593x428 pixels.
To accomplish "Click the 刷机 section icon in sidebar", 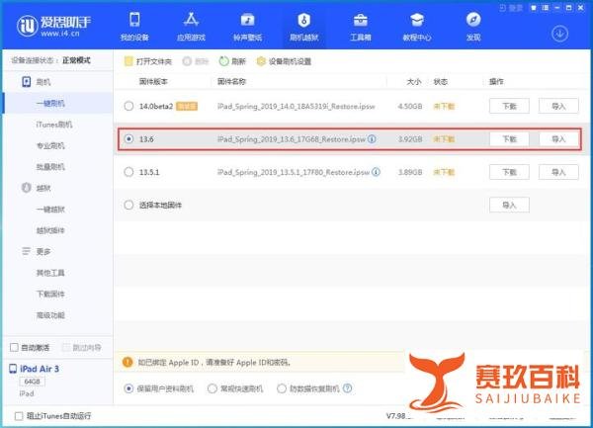I will (x=26, y=82).
